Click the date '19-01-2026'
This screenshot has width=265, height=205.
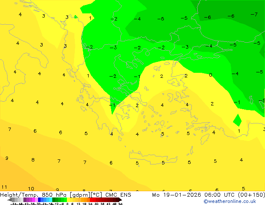point(182,195)
